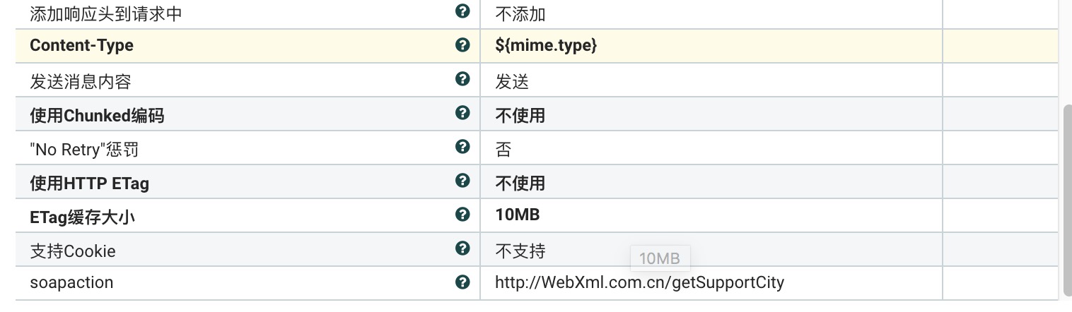1072x312 pixels.
Task: Change 添加响应头到请求中 value 不添加
Action: [x=520, y=14]
